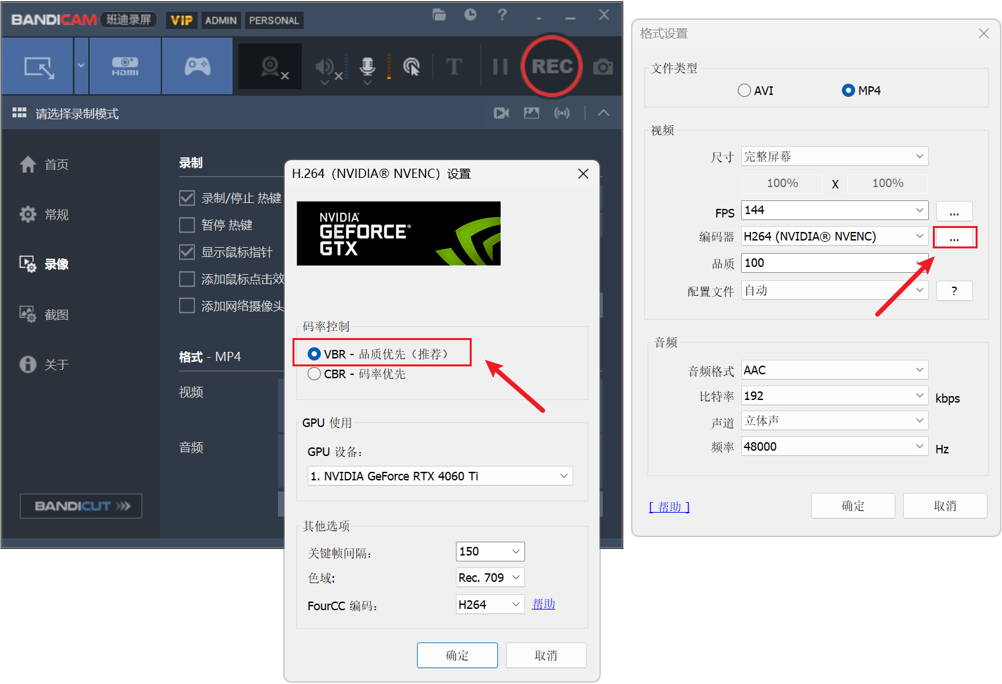
Task: Expand screen recording mode dropdown arrow
Action: pyautogui.click(x=81, y=66)
